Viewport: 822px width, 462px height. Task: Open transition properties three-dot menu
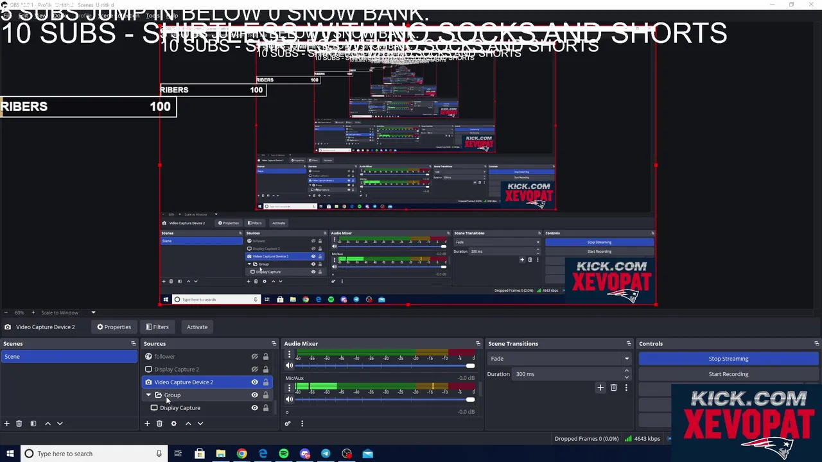(x=626, y=388)
